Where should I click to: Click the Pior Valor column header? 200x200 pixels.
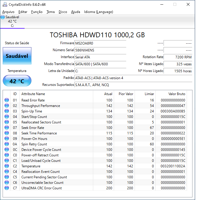[x=124, y=94]
